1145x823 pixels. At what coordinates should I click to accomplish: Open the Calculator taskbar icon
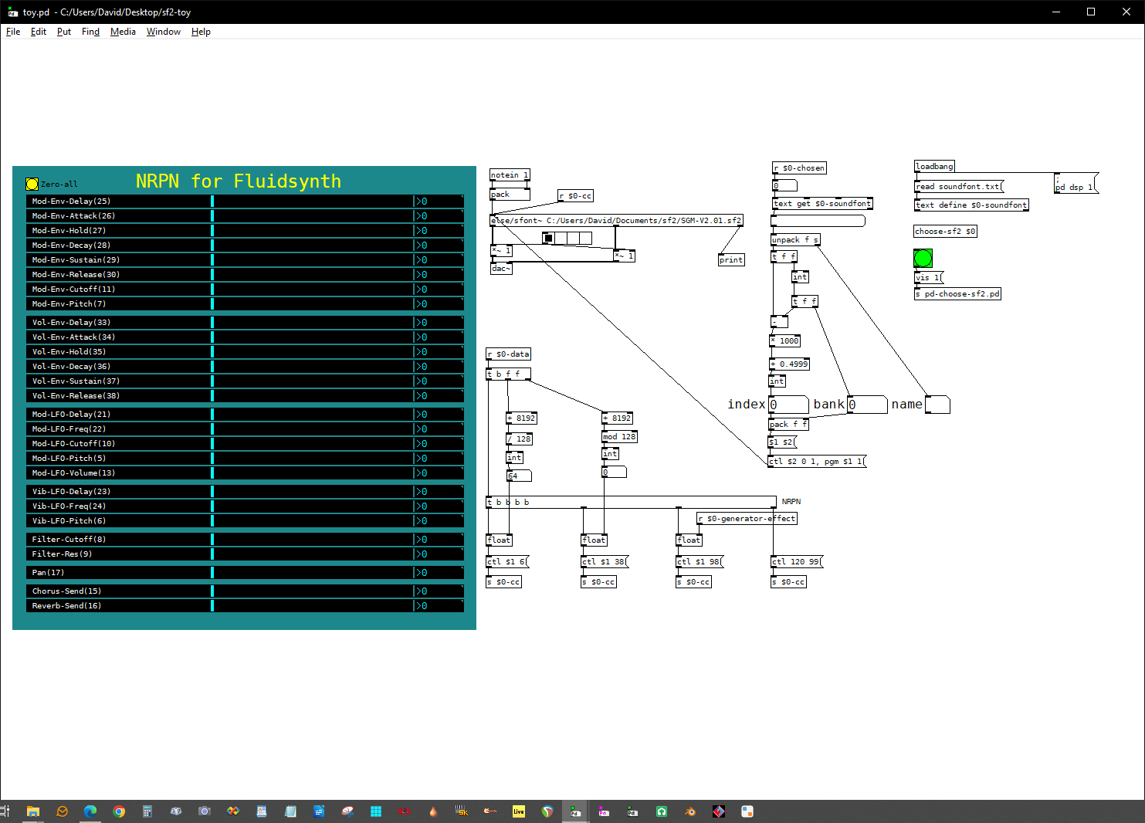(147, 811)
